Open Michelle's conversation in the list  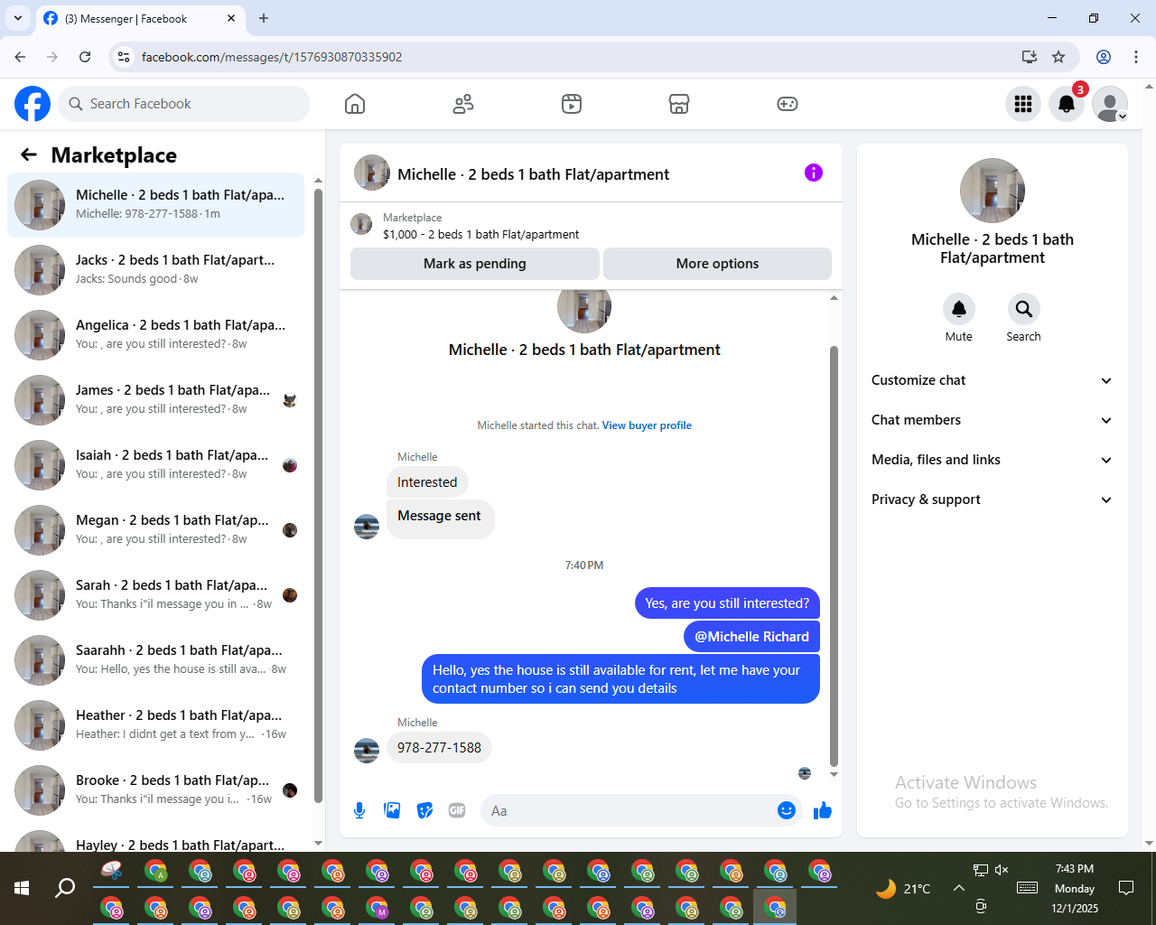tap(155, 205)
